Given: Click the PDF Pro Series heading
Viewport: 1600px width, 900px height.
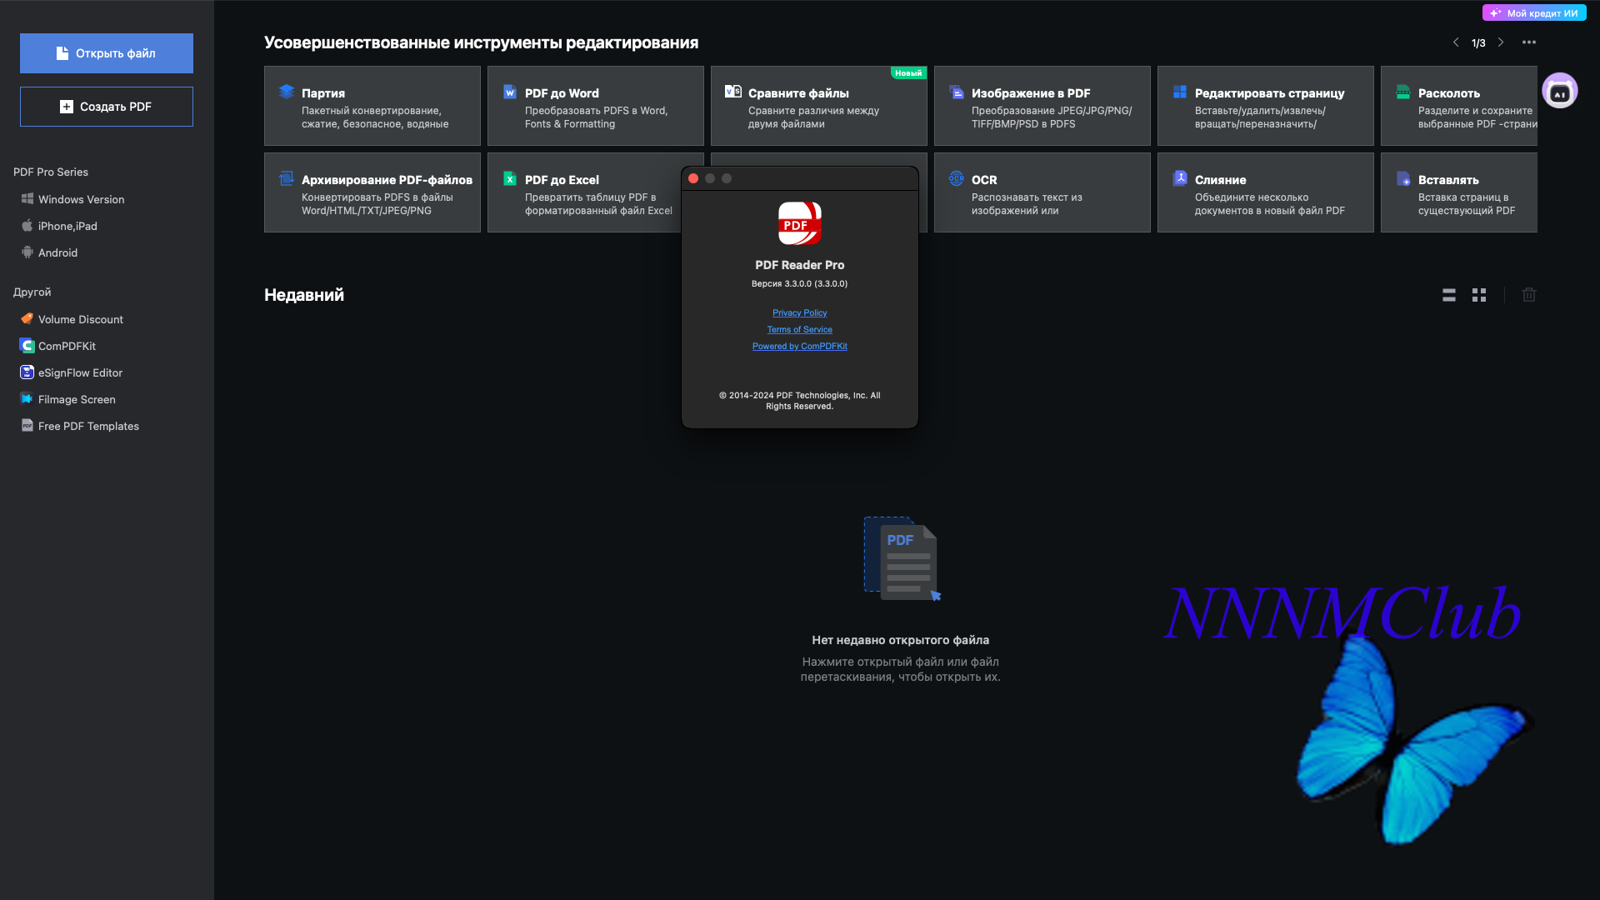Looking at the screenshot, I should pyautogui.click(x=51, y=172).
